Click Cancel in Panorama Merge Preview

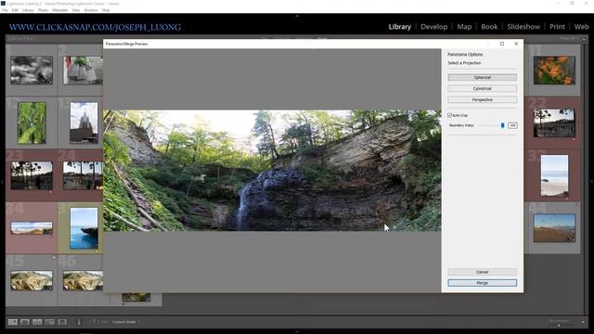[x=482, y=272]
